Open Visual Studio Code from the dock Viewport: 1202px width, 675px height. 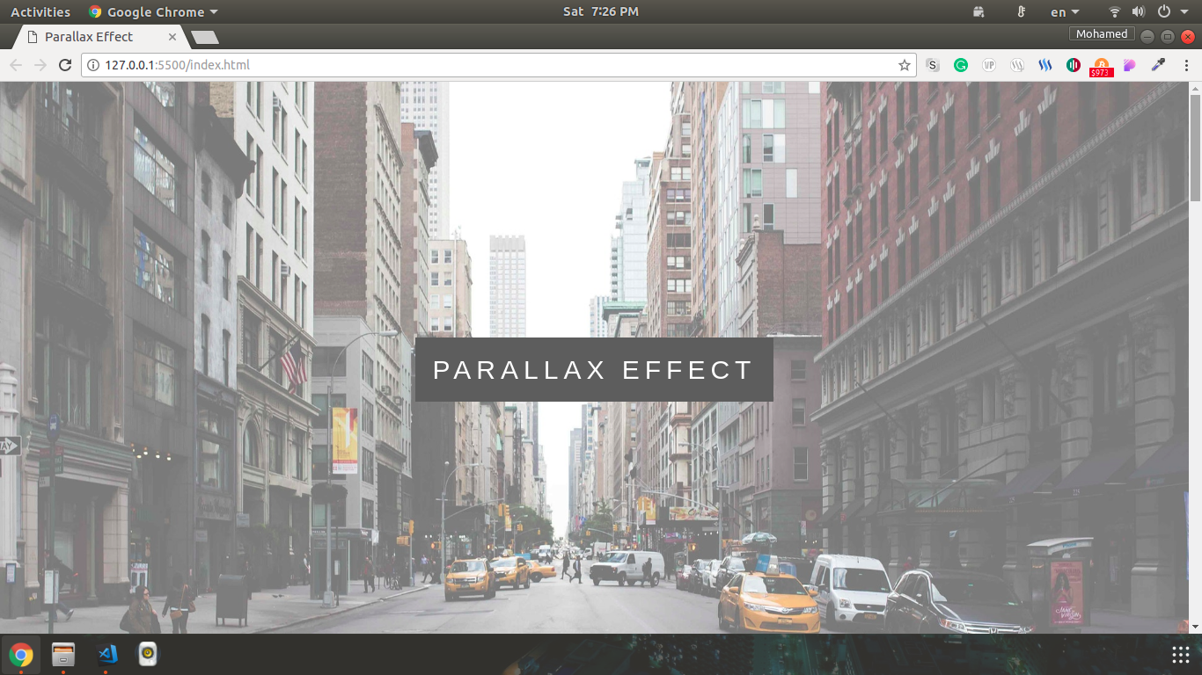click(x=106, y=655)
